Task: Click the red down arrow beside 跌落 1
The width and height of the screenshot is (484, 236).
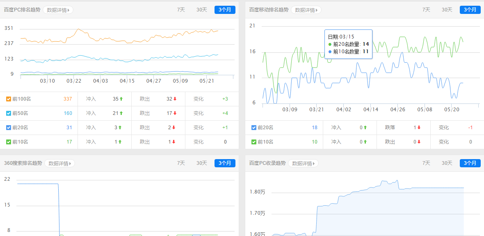Action: (x=419, y=128)
